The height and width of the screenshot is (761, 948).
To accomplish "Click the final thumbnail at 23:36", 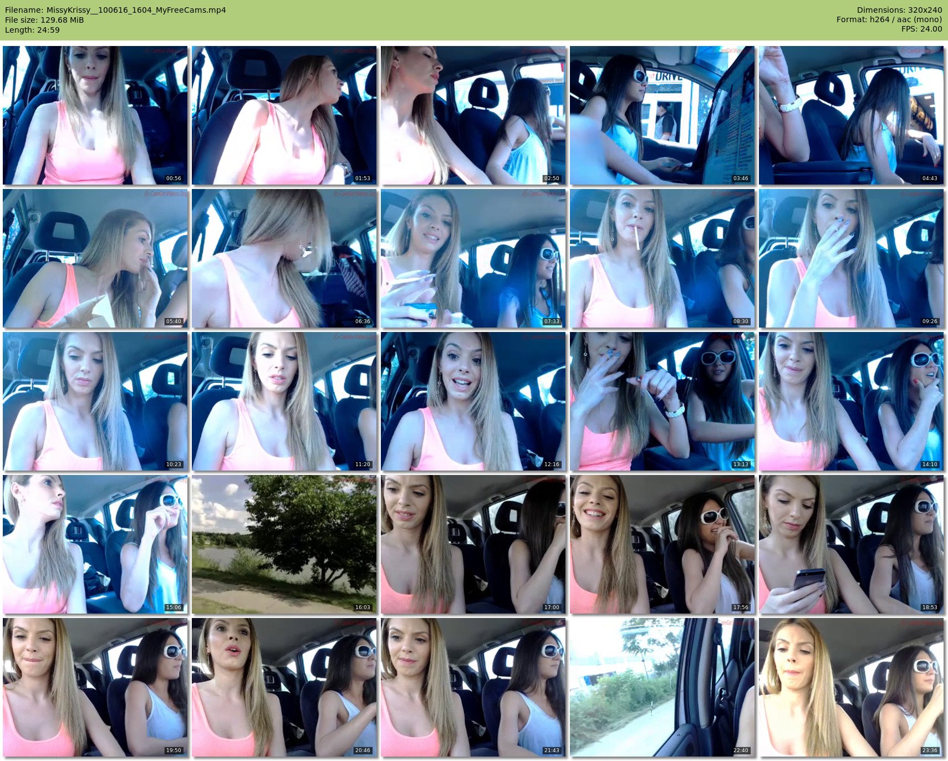I will (x=851, y=687).
